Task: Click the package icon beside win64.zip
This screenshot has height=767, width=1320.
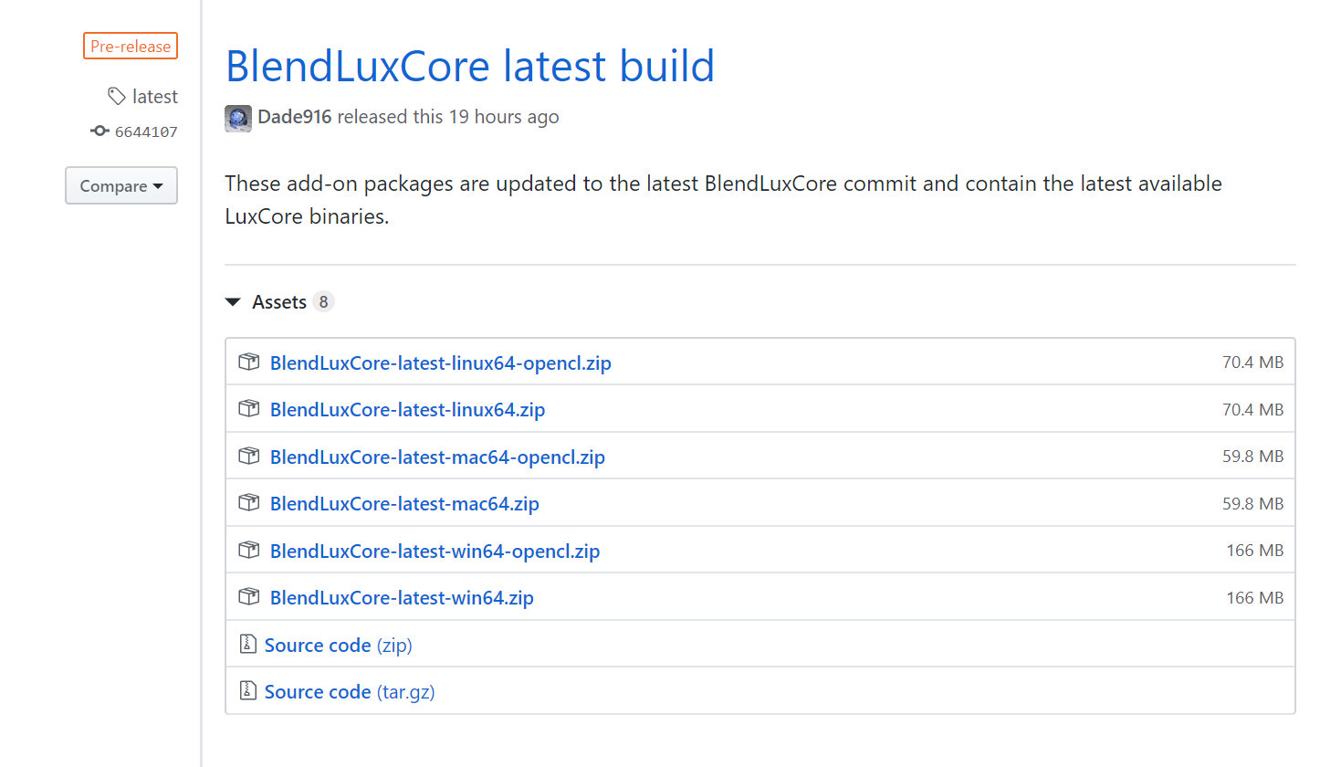Action: click(248, 597)
